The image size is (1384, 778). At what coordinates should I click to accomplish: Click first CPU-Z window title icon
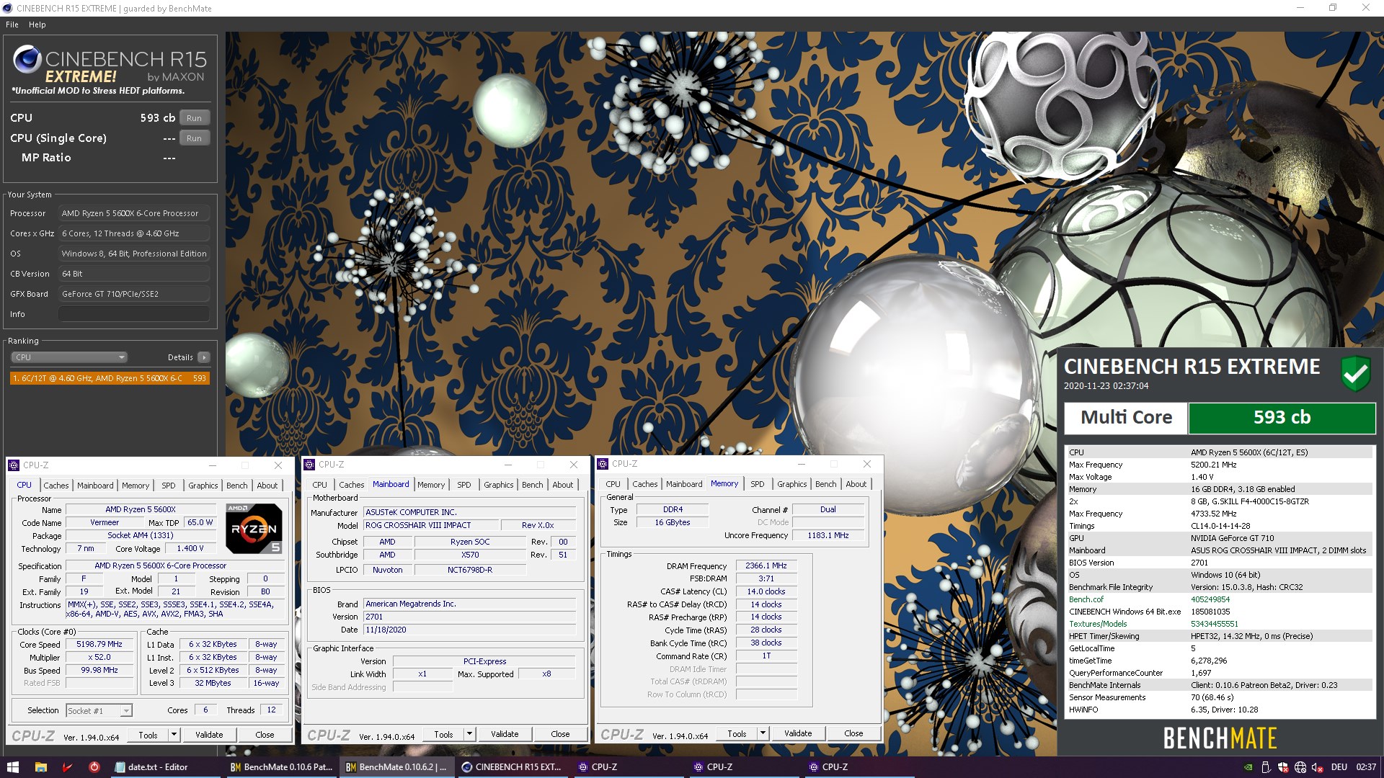pos(14,465)
